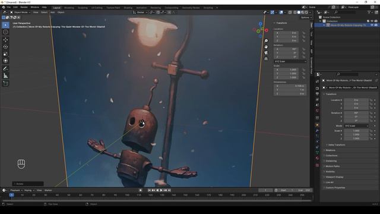Select the Scale tool
380x214 pixels.
point(5,54)
